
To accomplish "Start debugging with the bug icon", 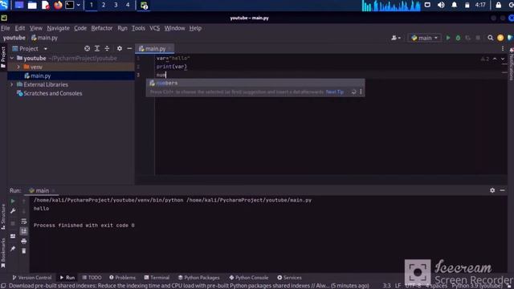I will click(458, 38).
